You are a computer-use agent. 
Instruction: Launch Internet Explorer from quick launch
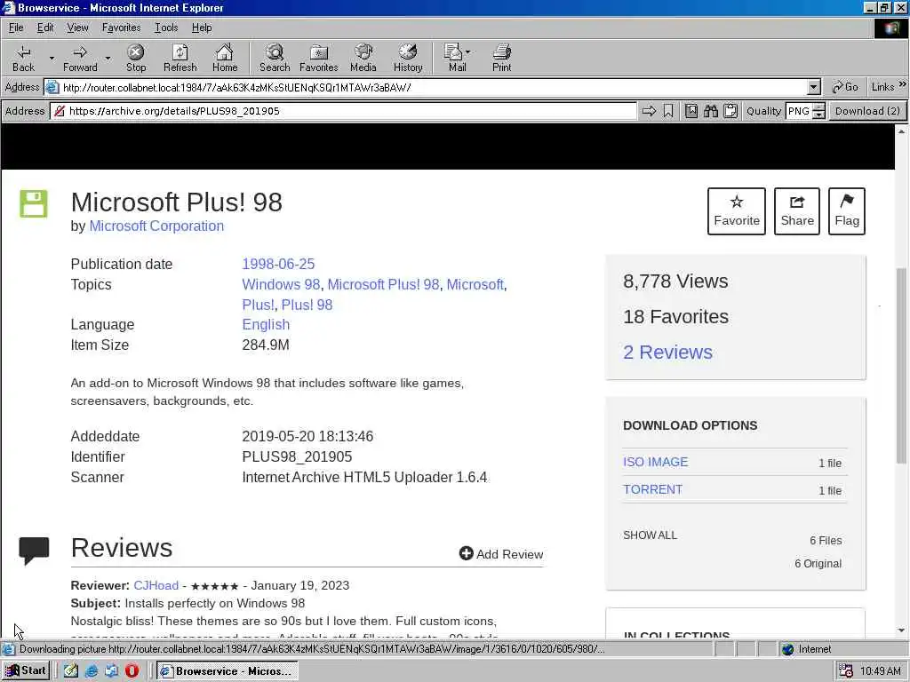click(x=92, y=670)
